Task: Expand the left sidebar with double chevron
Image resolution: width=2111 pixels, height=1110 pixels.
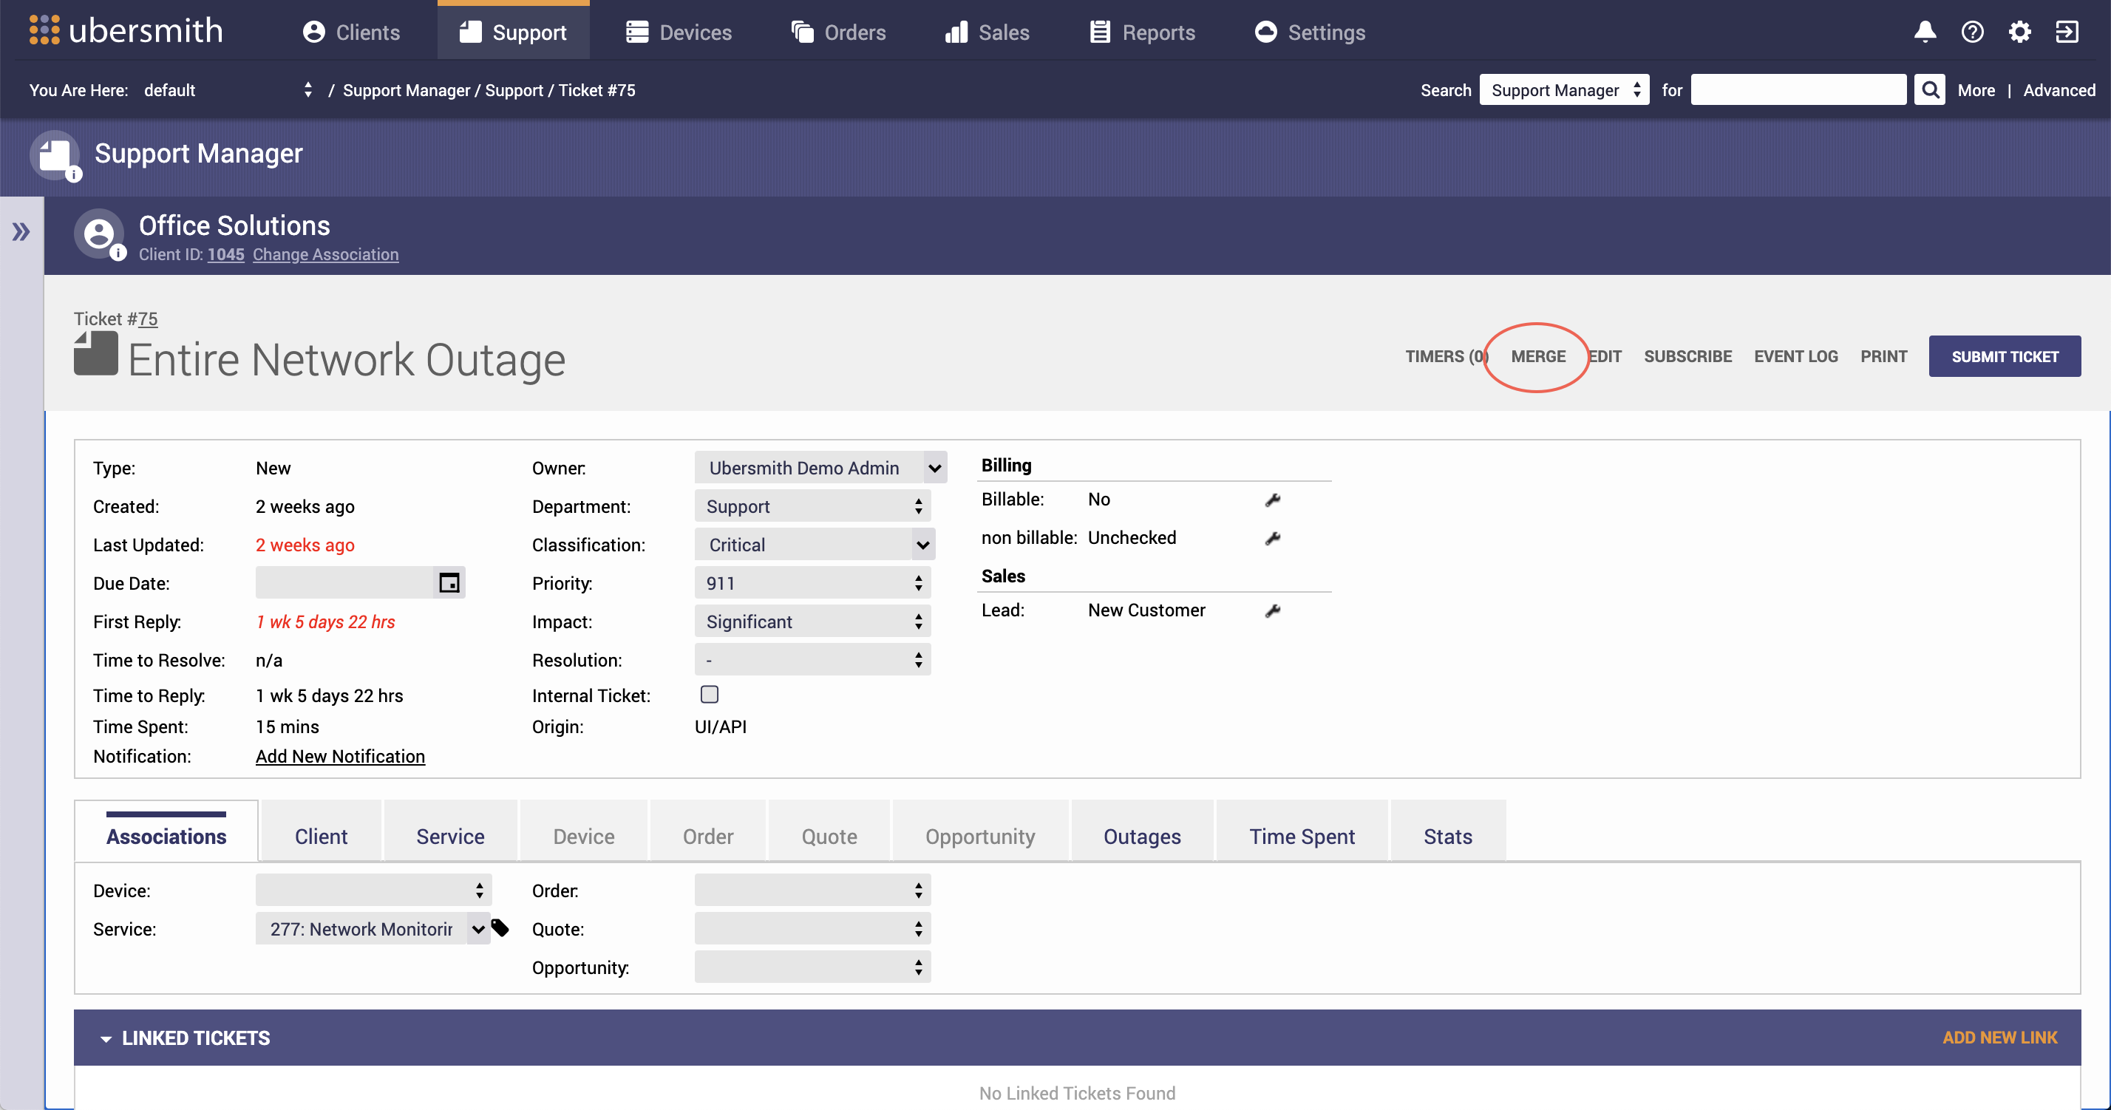Action: pos(21,232)
